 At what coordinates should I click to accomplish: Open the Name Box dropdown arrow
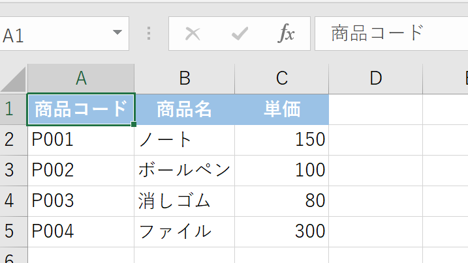(x=117, y=32)
